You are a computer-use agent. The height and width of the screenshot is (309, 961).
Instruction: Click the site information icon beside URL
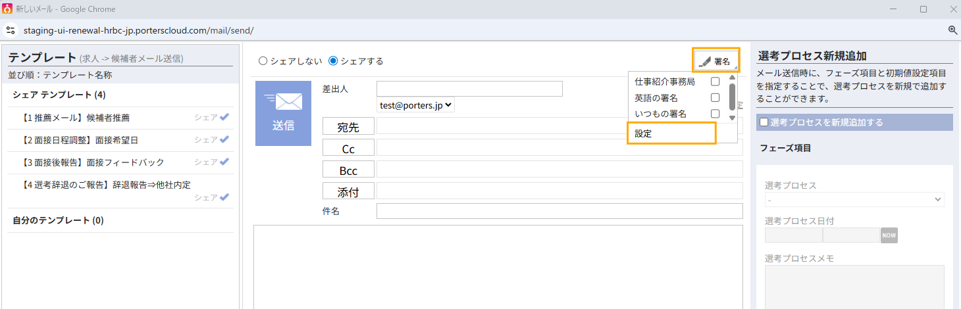11,30
